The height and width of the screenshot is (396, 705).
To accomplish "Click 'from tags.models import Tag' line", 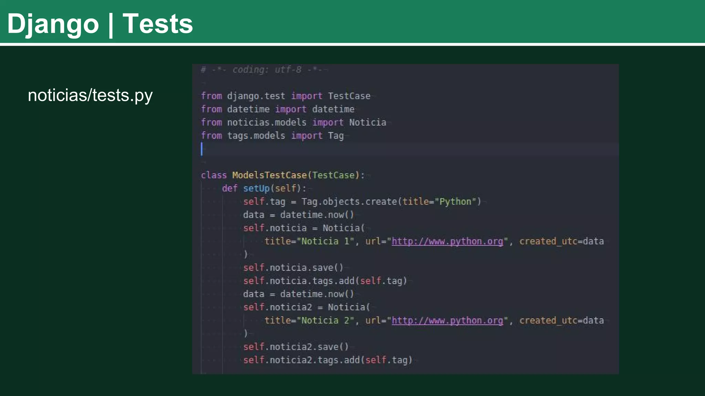I will click(x=272, y=136).
